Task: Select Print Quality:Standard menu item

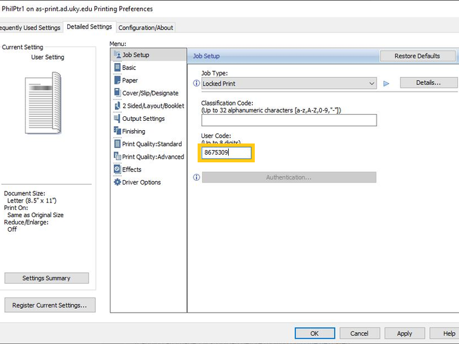Action: pos(152,144)
